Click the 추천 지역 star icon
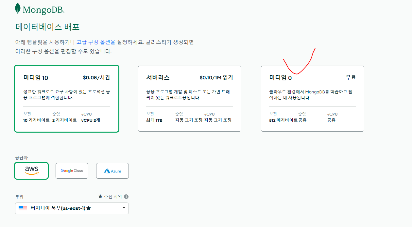This screenshot has height=227, width=412. tap(100, 197)
